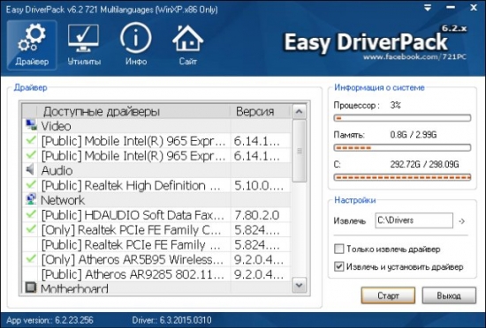Open the Инфо tab

coord(136,45)
